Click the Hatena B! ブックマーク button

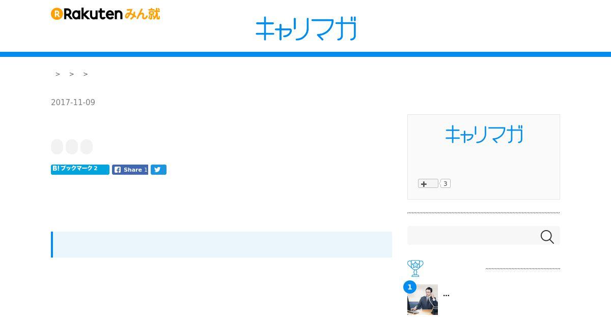(x=80, y=169)
